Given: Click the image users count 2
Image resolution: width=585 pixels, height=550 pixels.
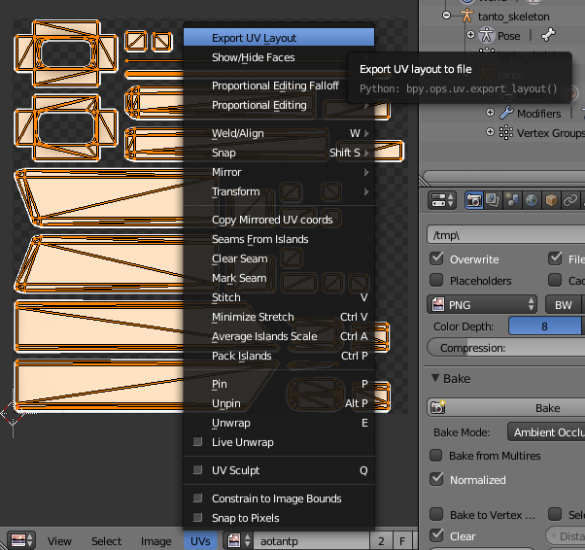Looking at the screenshot, I should (381, 540).
